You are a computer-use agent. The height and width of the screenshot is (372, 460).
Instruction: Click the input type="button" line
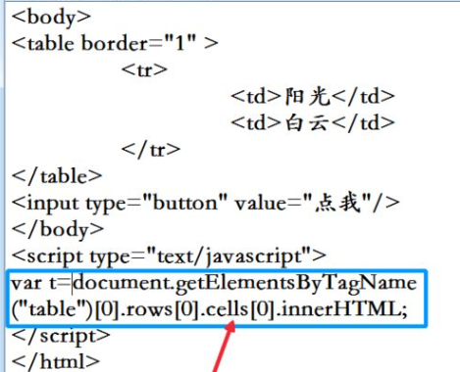206,203
